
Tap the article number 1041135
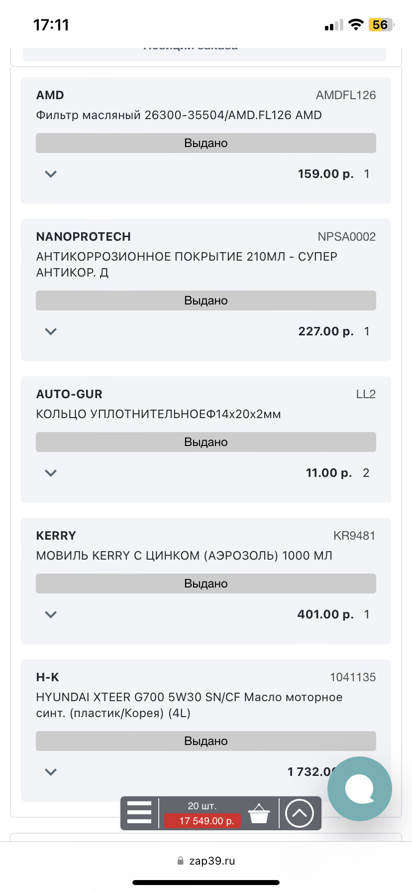point(353,677)
